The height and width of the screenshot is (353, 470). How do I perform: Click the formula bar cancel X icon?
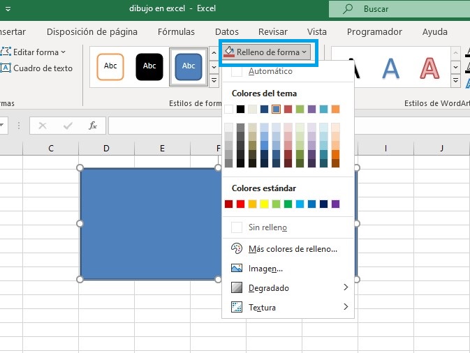click(x=43, y=126)
